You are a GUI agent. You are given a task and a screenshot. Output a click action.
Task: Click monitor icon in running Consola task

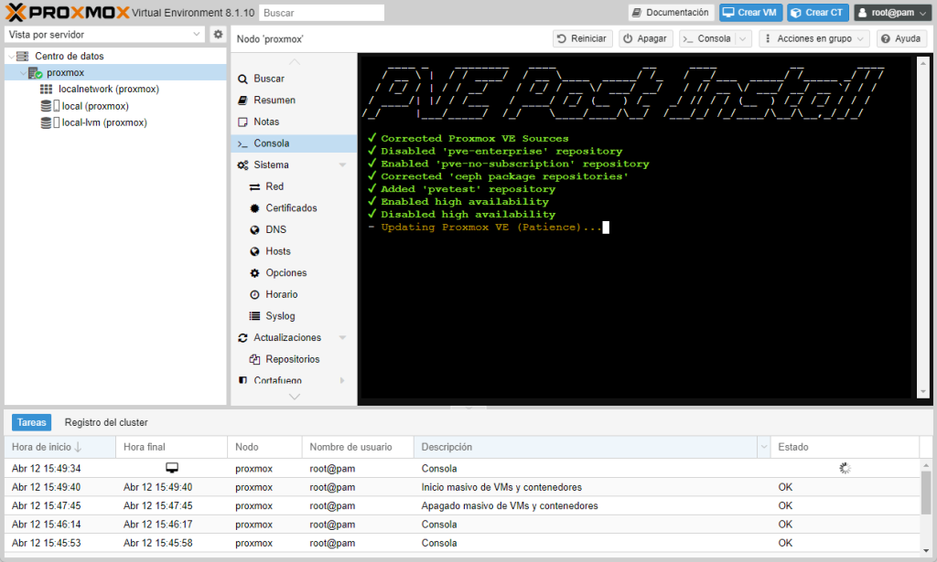(172, 468)
